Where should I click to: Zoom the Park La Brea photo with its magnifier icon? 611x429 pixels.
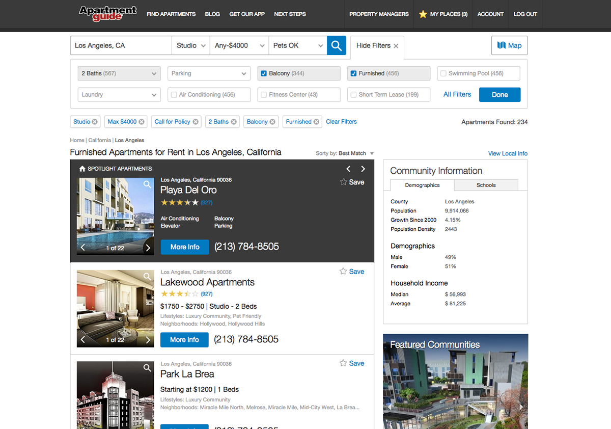point(147,368)
